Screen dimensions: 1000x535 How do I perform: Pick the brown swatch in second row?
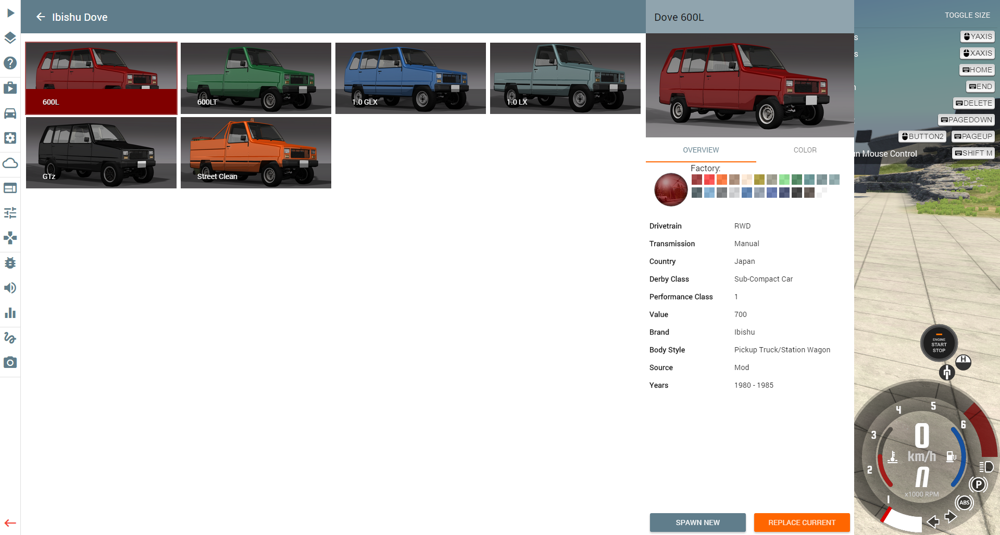[x=809, y=193]
